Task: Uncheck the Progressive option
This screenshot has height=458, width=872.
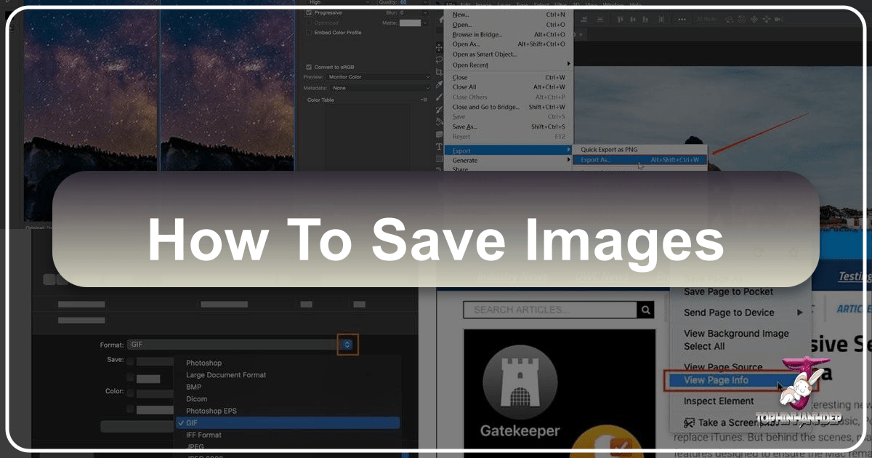Action: (x=309, y=12)
